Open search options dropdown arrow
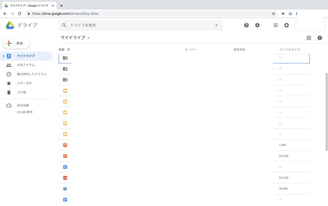Screen dimensions: 328x206 [216, 25]
